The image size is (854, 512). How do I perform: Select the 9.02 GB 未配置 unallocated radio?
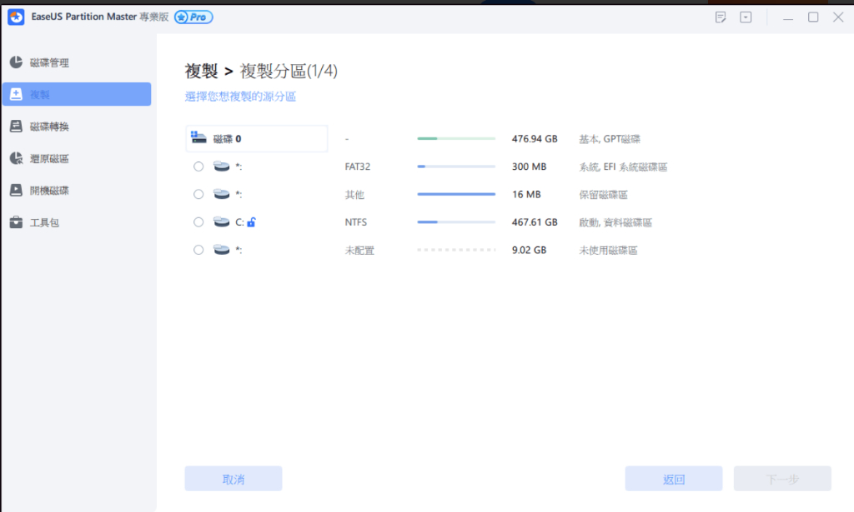coord(198,250)
